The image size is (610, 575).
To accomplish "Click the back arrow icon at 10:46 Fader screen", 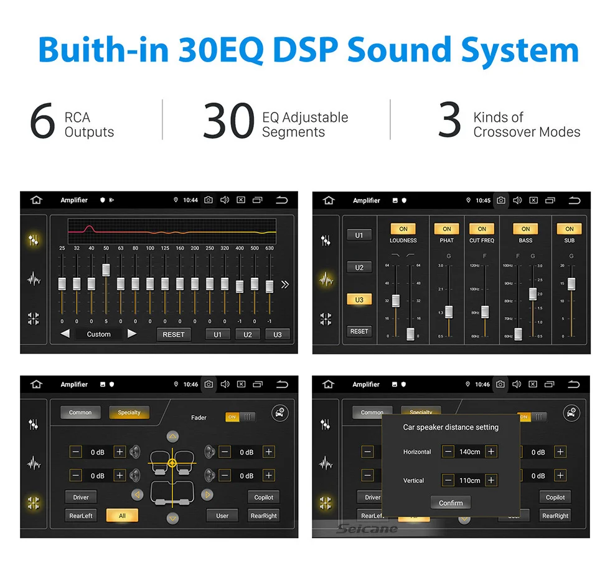I will tap(282, 384).
